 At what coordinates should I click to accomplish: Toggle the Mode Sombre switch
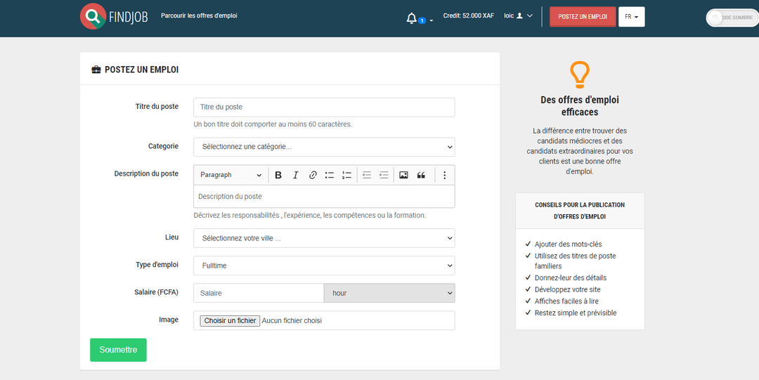pos(732,18)
